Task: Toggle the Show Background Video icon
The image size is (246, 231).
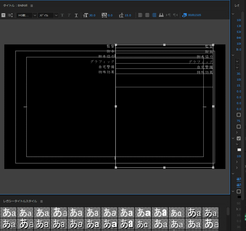Action: pos(184,15)
